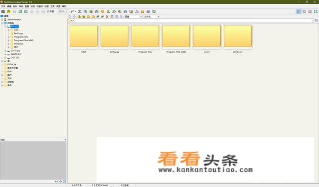
Task: Expand the SOFT (D:) drive node
Action: click(5, 51)
